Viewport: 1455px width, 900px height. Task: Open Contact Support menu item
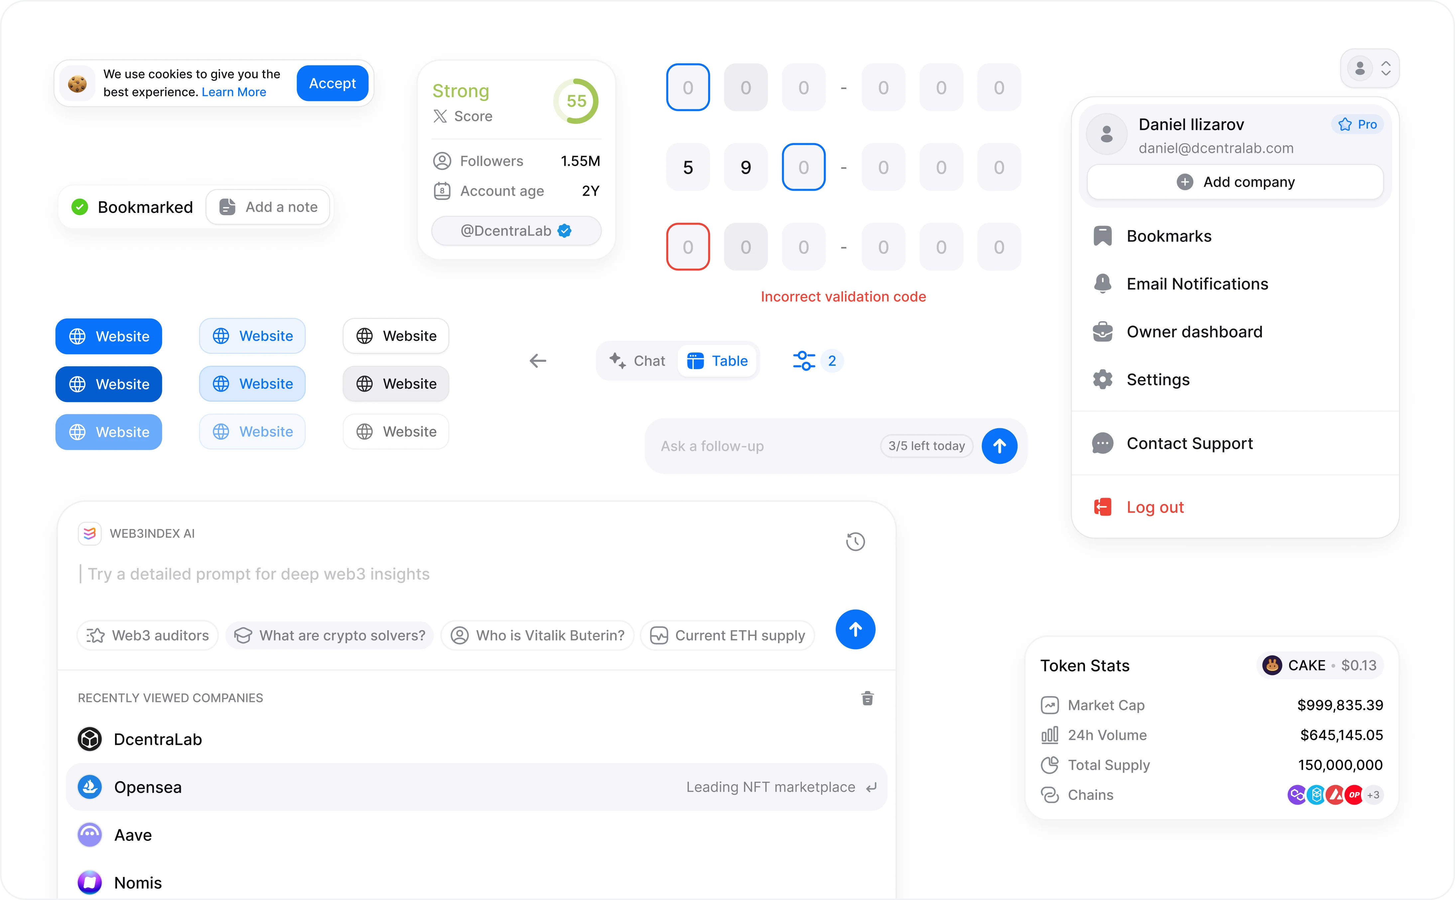[x=1235, y=444]
